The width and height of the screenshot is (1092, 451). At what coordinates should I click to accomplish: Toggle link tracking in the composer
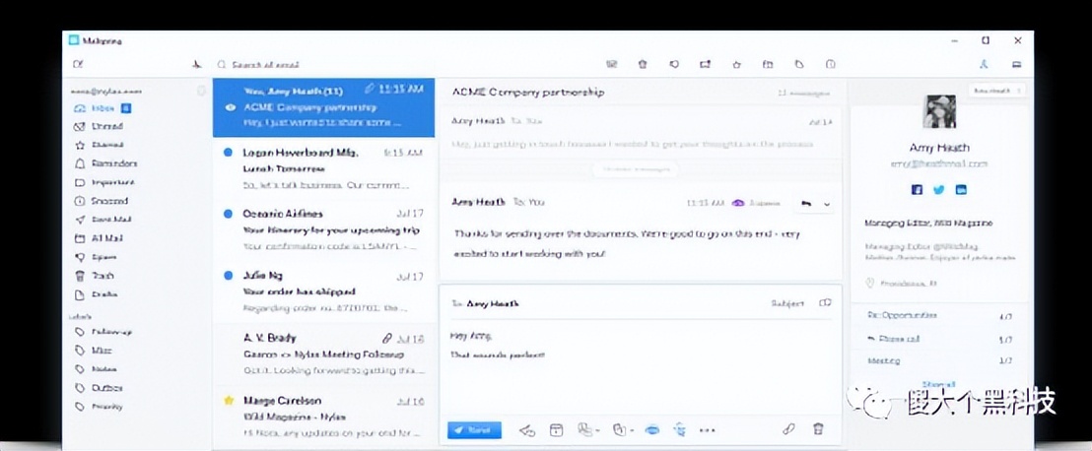click(x=680, y=430)
